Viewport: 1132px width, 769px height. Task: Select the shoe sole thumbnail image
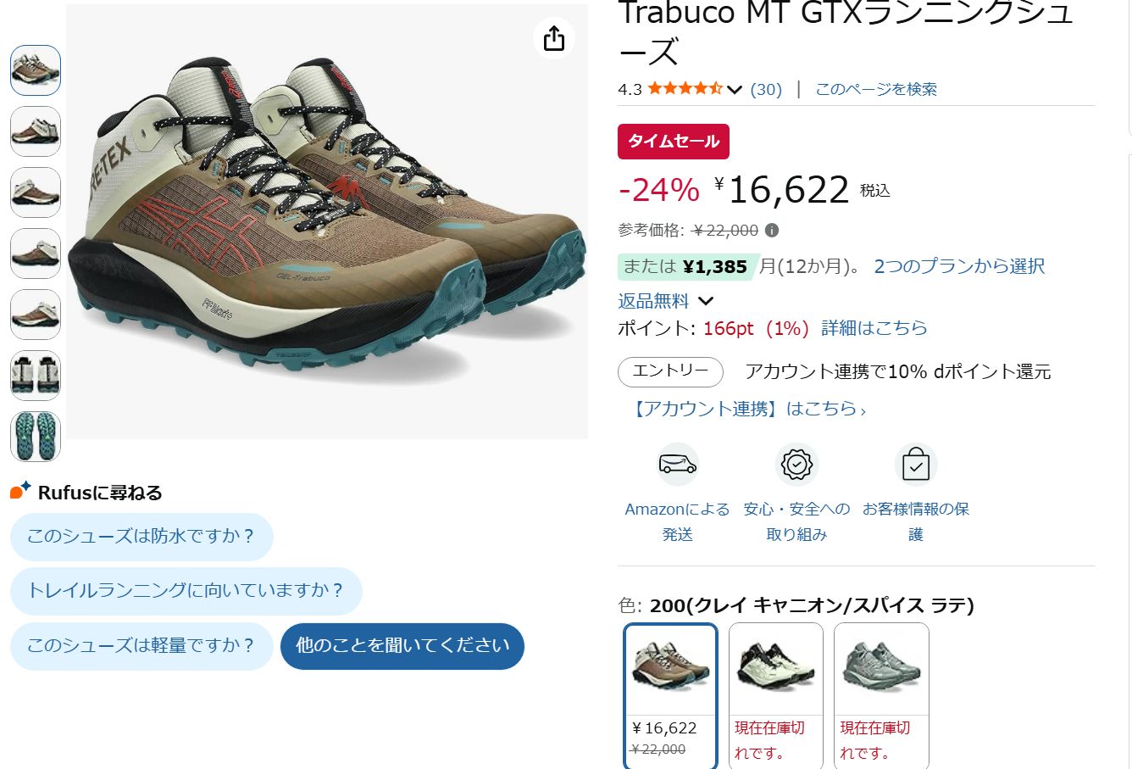pyautogui.click(x=36, y=437)
